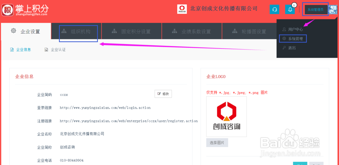The image size is (339, 165).
Task: Click the gear icon beside 系统管理
Action: [x=284, y=39]
